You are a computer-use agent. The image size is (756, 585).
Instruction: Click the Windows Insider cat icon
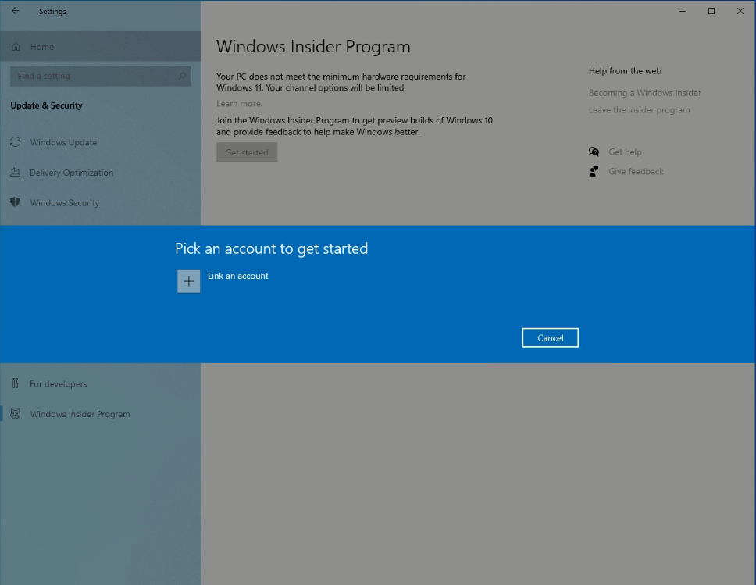click(x=16, y=414)
